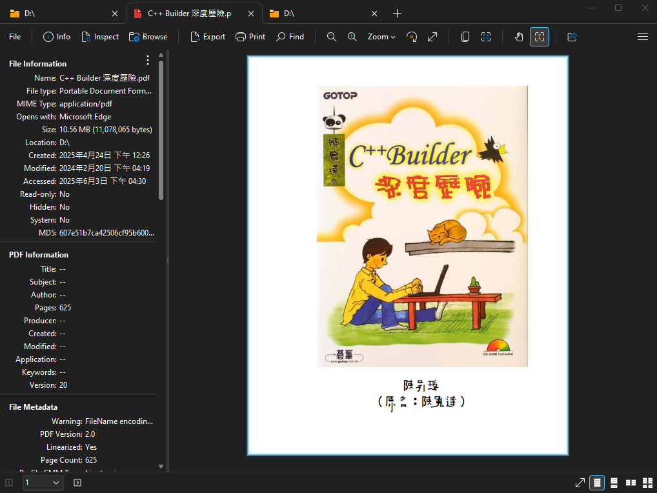
Task: Click the rotate page icon
Action: pyautogui.click(x=412, y=37)
